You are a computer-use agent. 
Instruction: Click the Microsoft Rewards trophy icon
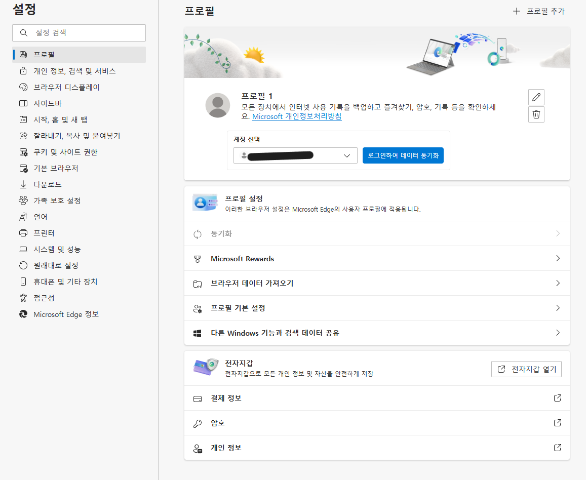[198, 259]
